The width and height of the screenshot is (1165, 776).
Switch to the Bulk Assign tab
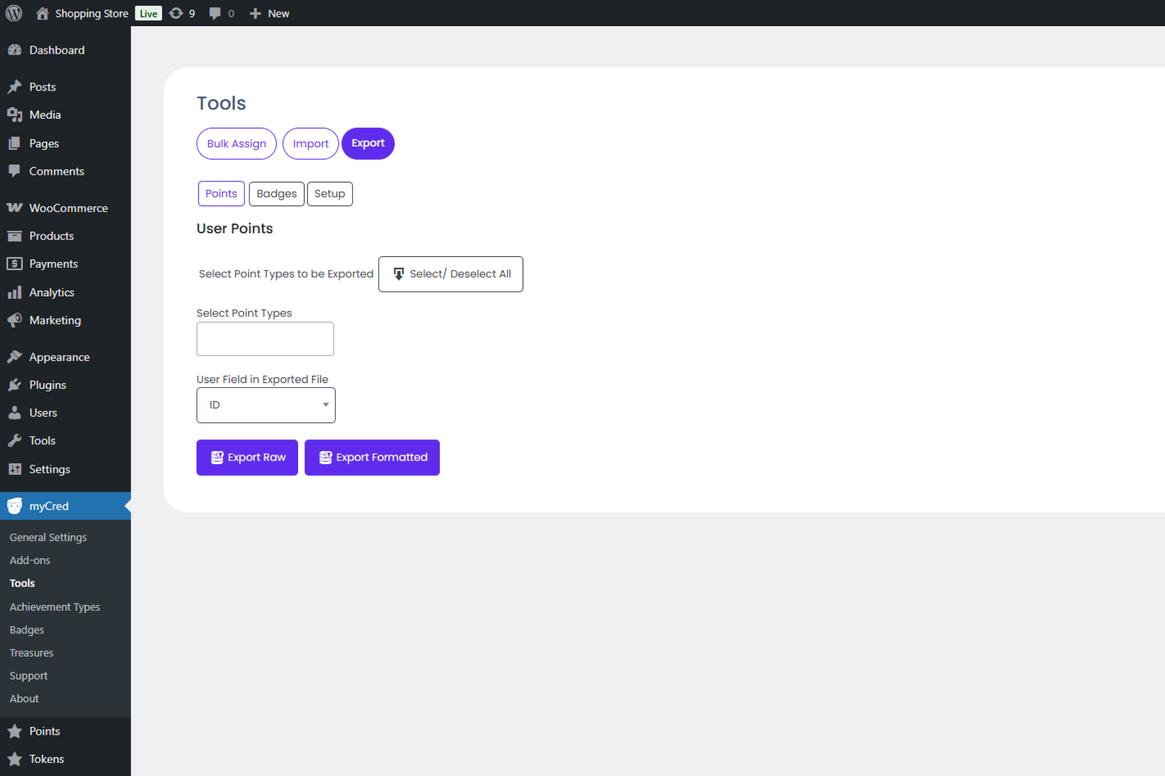[x=236, y=144]
